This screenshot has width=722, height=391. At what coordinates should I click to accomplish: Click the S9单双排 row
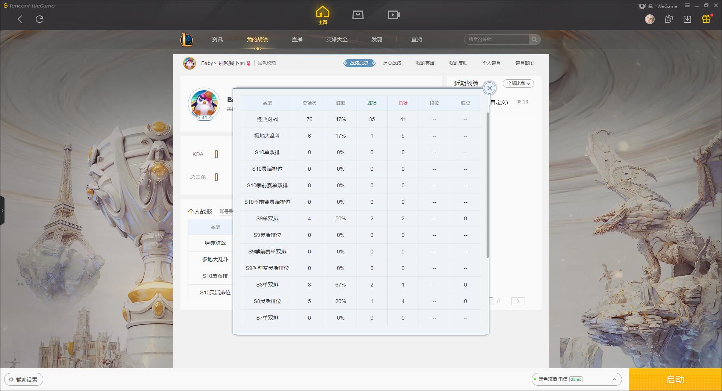tap(361, 218)
